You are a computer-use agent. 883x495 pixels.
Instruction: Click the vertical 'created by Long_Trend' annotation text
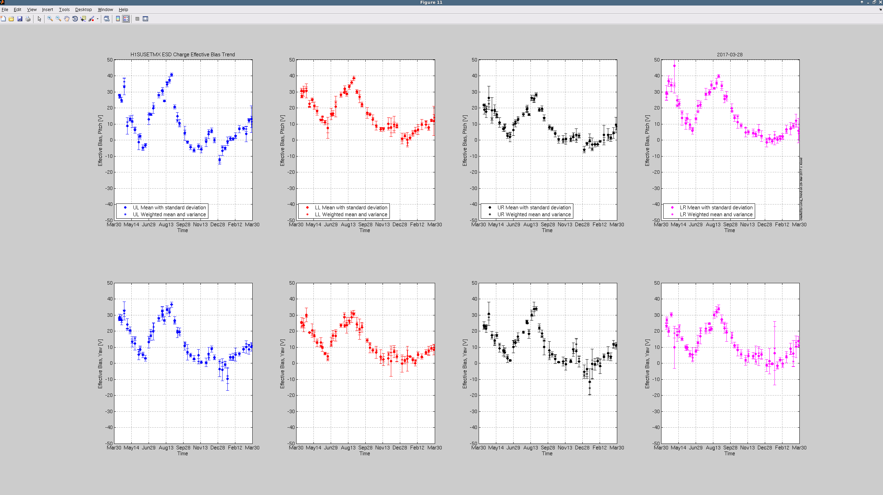(x=801, y=189)
